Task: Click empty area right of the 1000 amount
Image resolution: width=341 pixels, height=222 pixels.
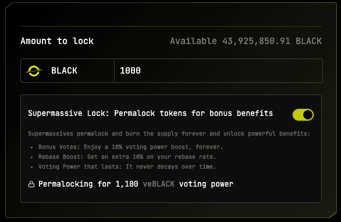Action: click(x=232, y=71)
